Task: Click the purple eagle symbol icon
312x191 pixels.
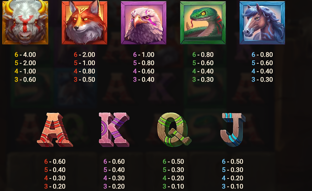Action: point(144,23)
